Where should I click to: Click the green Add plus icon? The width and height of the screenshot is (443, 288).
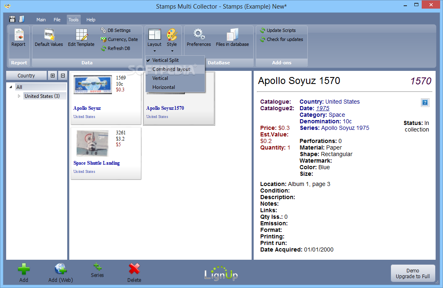point(24,269)
